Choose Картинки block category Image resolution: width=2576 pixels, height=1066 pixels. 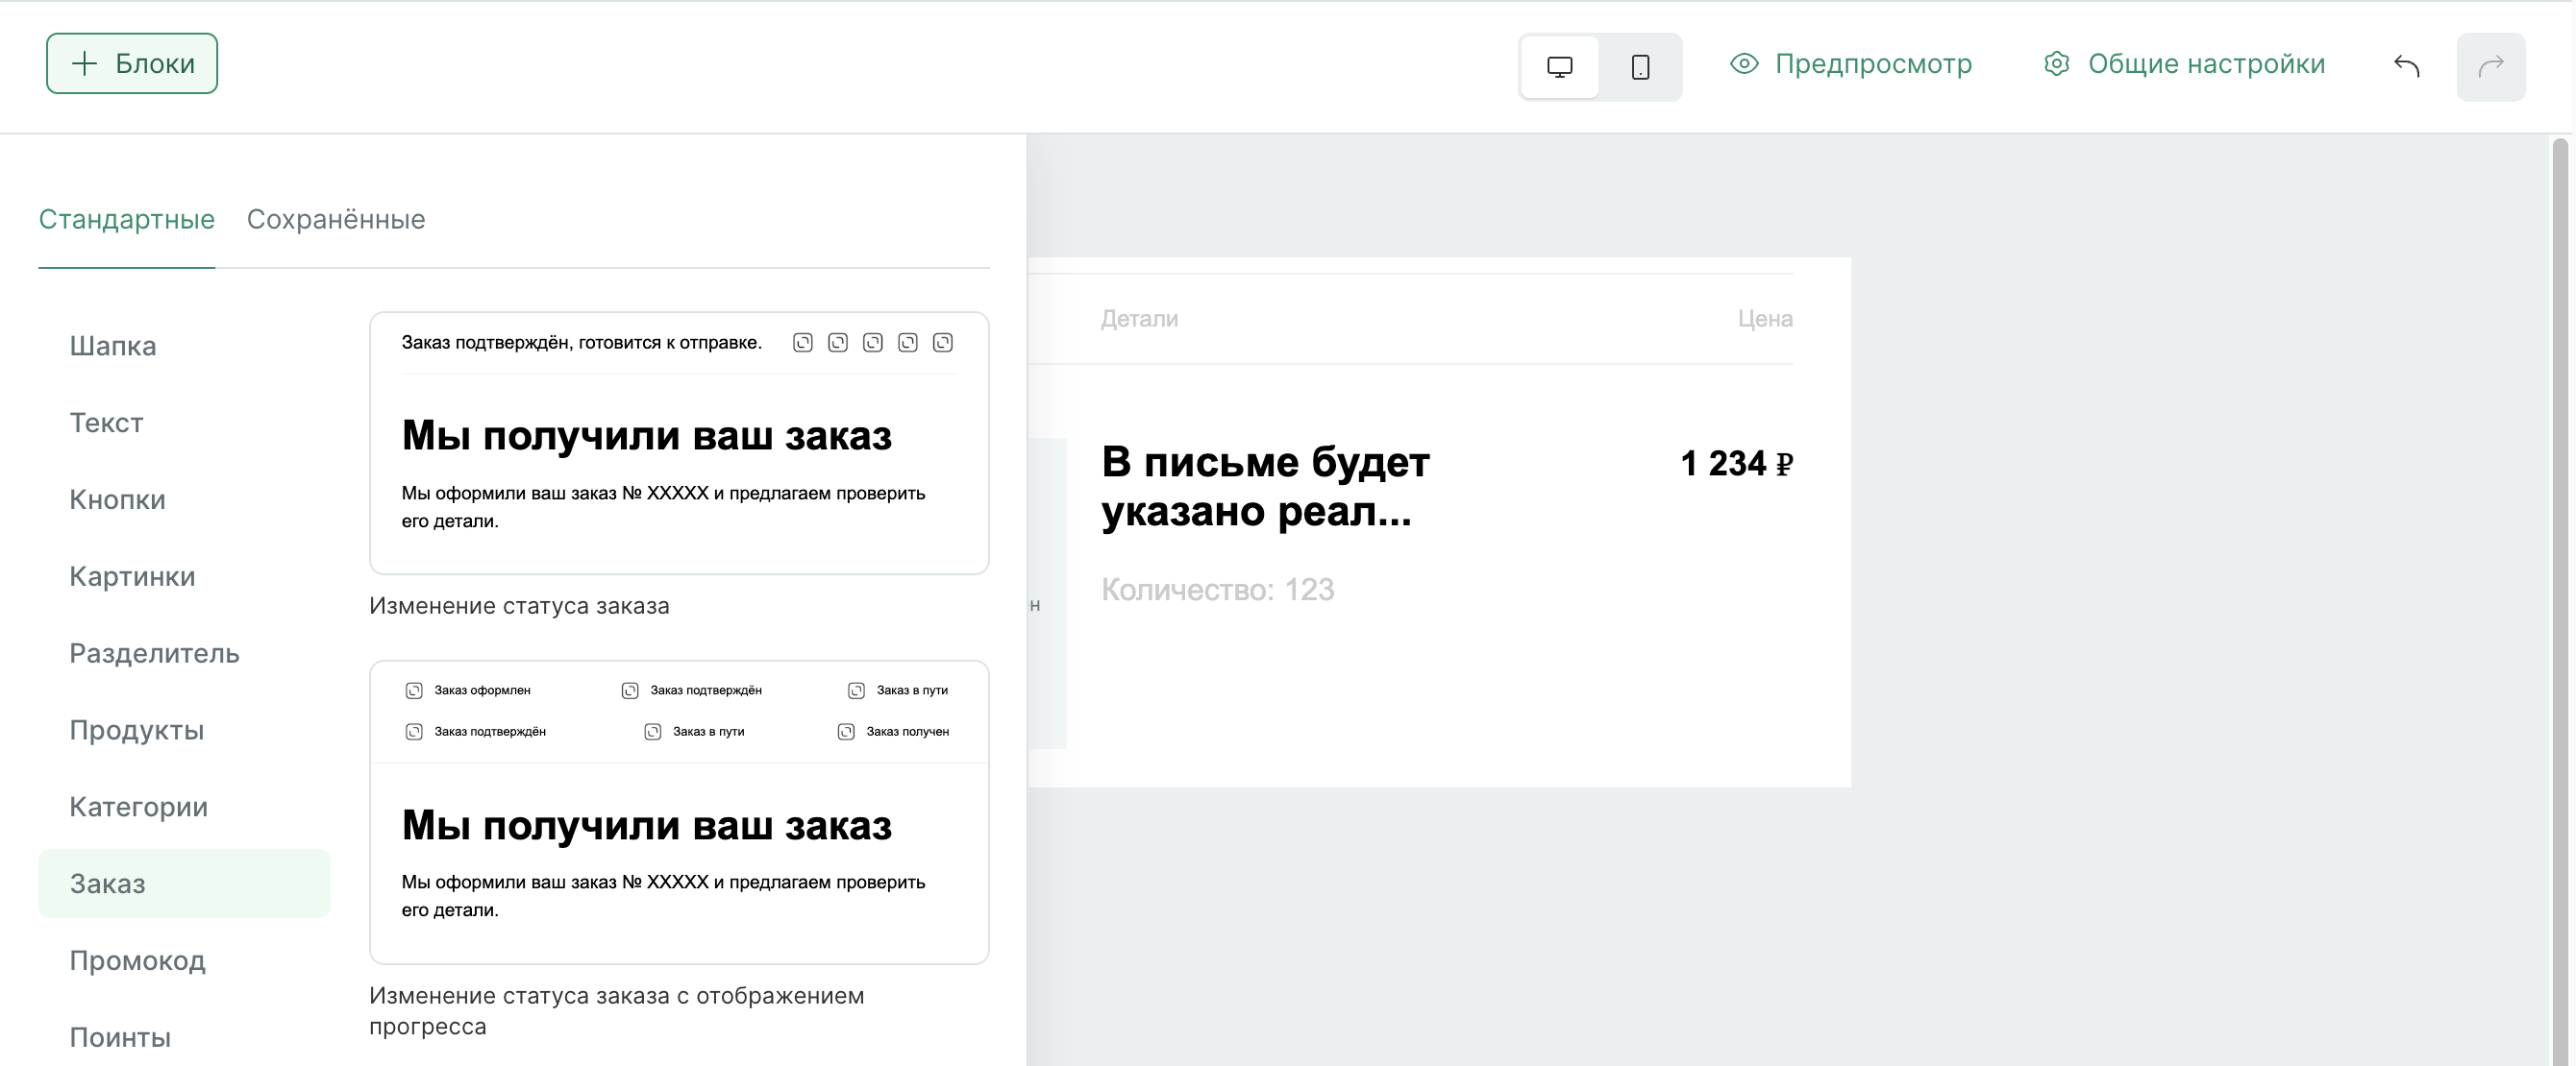point(184,576)
